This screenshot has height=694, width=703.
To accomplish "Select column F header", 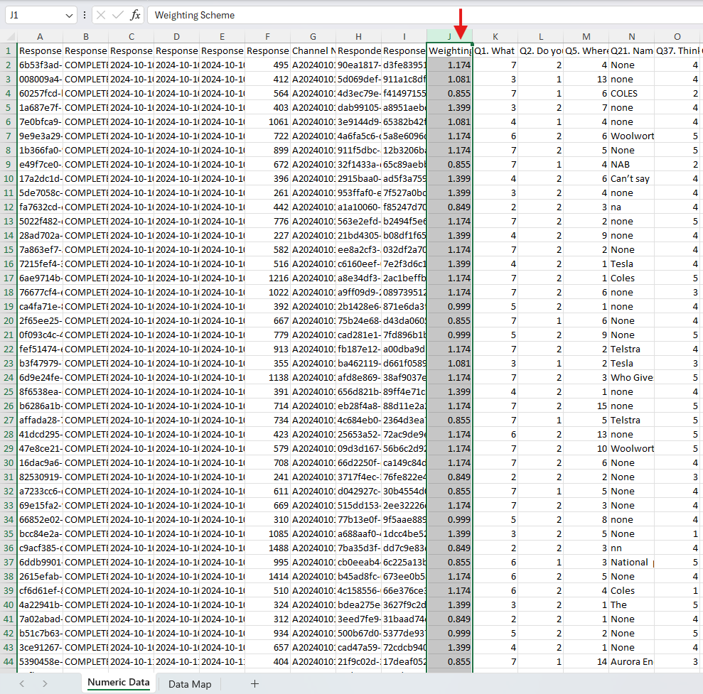I will click(x=268, y=37).
